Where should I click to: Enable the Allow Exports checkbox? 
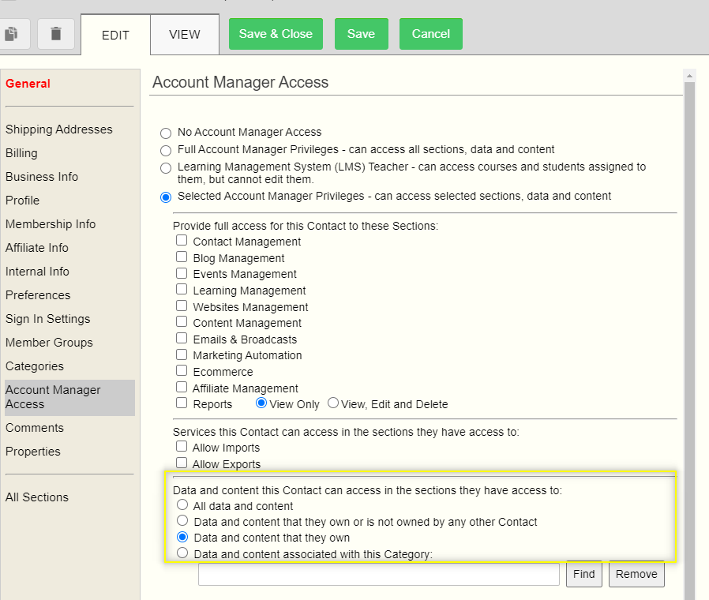click(182, 463)
